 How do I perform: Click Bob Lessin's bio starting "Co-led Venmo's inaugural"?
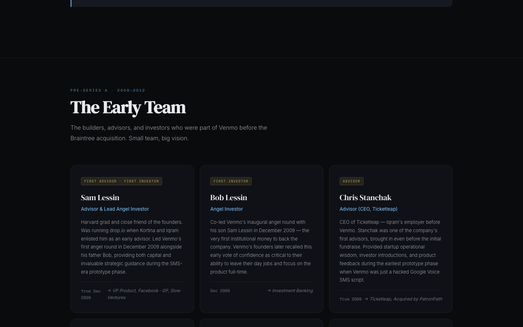[x=261, y=247]
